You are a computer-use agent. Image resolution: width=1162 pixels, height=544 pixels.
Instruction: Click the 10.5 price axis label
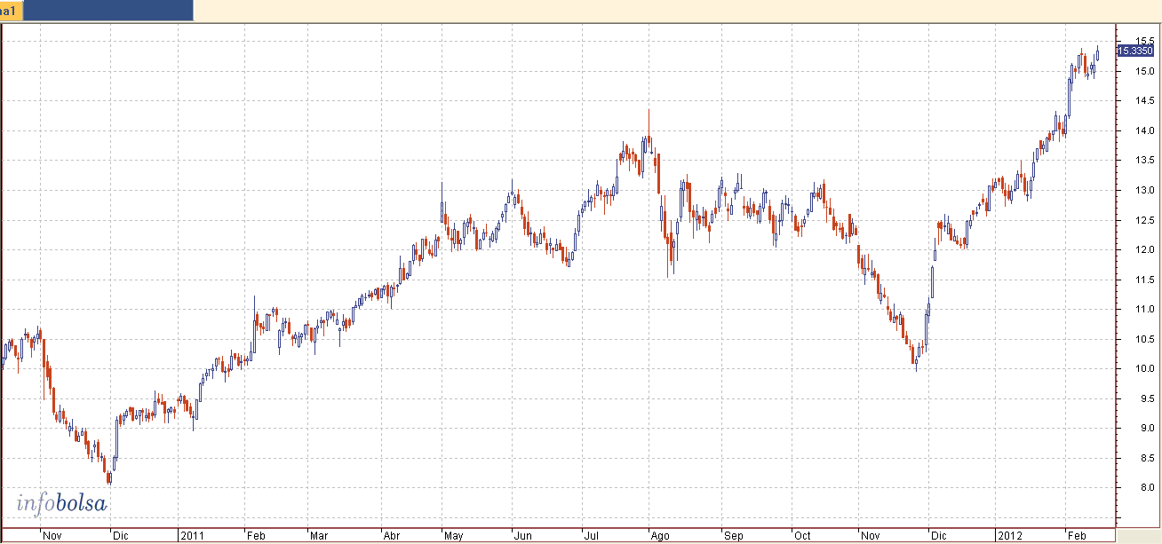(x=1144, y=339)
